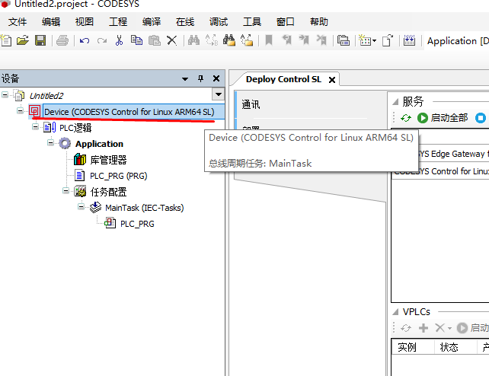Collapse the Device tree node
Screen dimensions: 489x376
(21, 110)
